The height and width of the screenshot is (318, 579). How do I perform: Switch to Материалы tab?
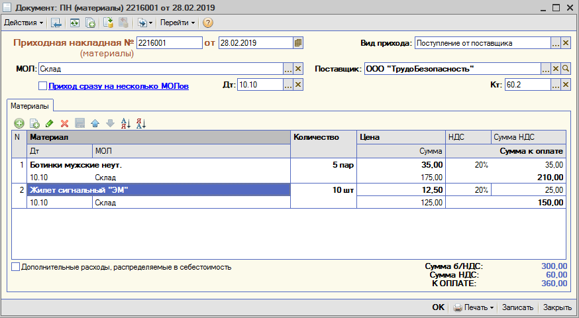[x=30, y=106]
